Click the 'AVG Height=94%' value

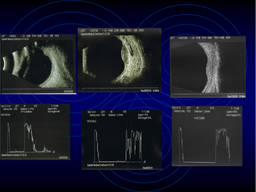tap(54, 112)
